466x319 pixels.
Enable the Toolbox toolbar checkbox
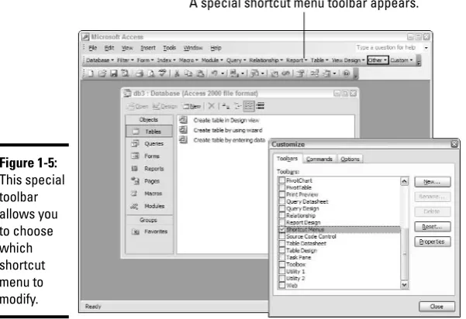[281, 264]
